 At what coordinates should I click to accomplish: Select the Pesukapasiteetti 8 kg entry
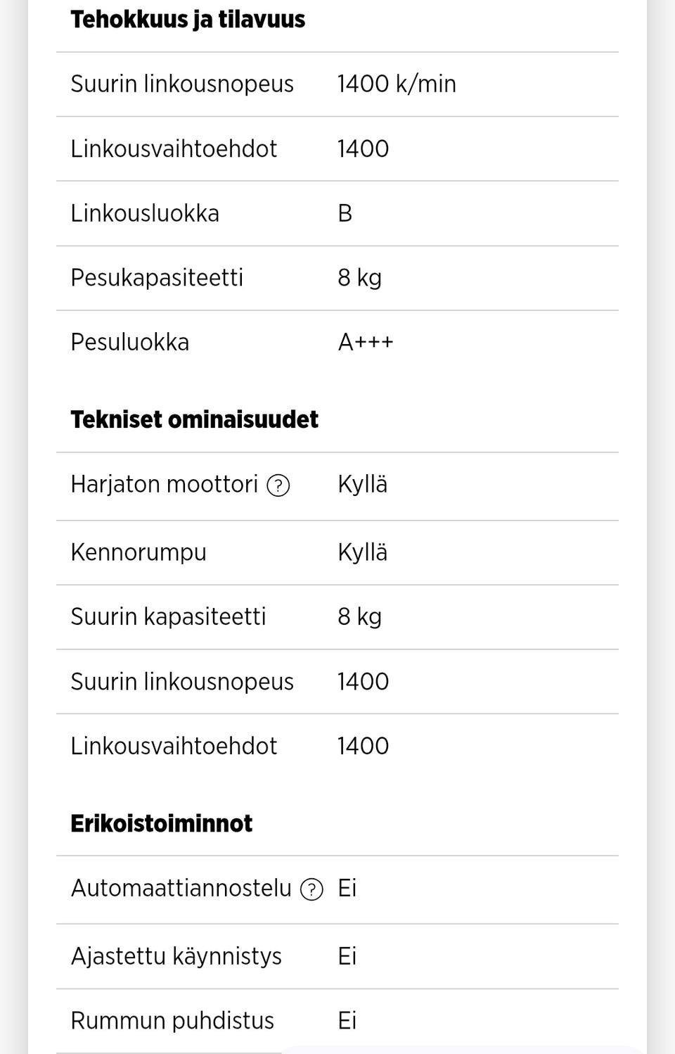[157, 277]
